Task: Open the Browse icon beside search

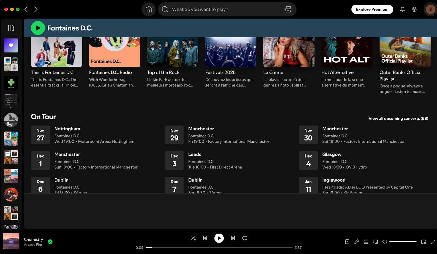Action: pyautogui.click(x=288, y=9)
